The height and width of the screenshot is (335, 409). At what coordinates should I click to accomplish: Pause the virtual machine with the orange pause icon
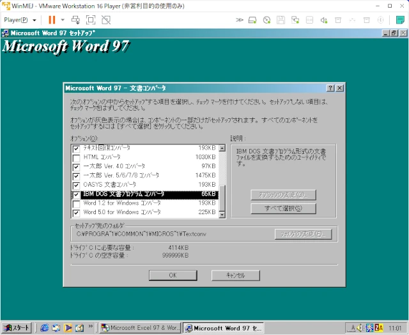click(x=52, y=20)
